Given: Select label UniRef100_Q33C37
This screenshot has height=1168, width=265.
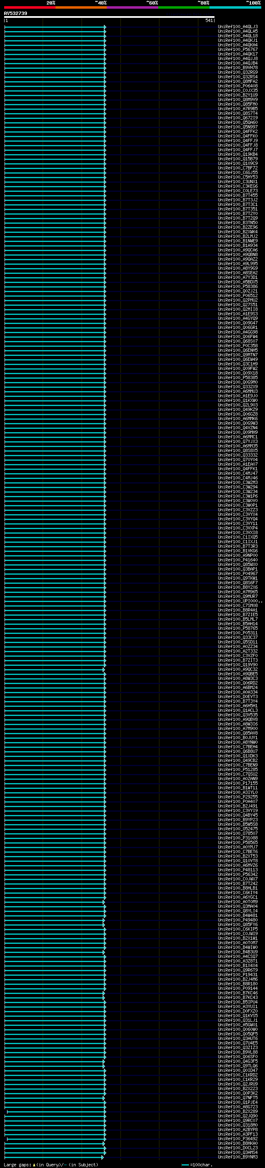Looking at the screenshot, I should 238,637.
